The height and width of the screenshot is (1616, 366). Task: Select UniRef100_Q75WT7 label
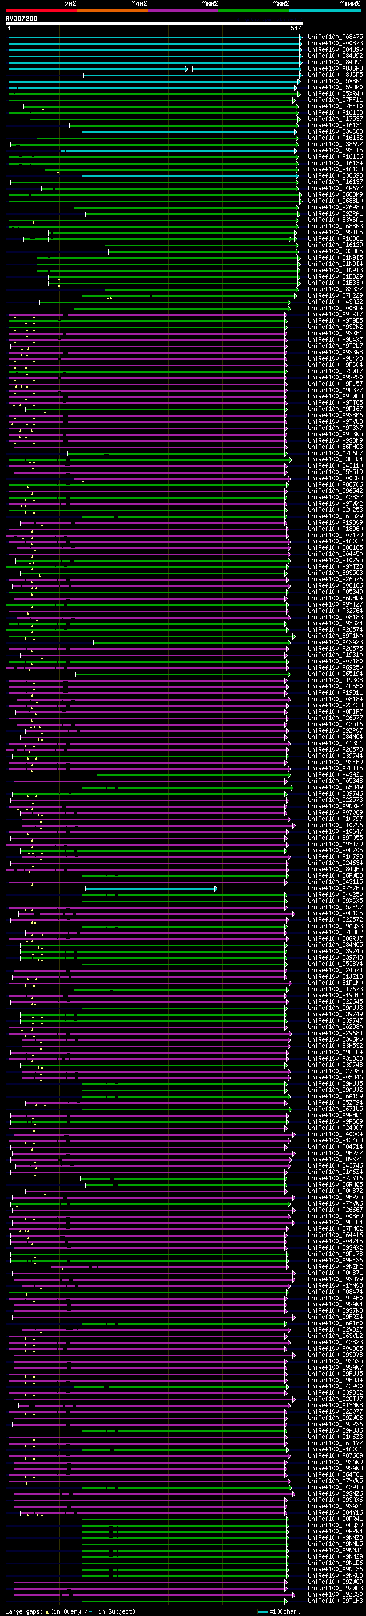335,371
